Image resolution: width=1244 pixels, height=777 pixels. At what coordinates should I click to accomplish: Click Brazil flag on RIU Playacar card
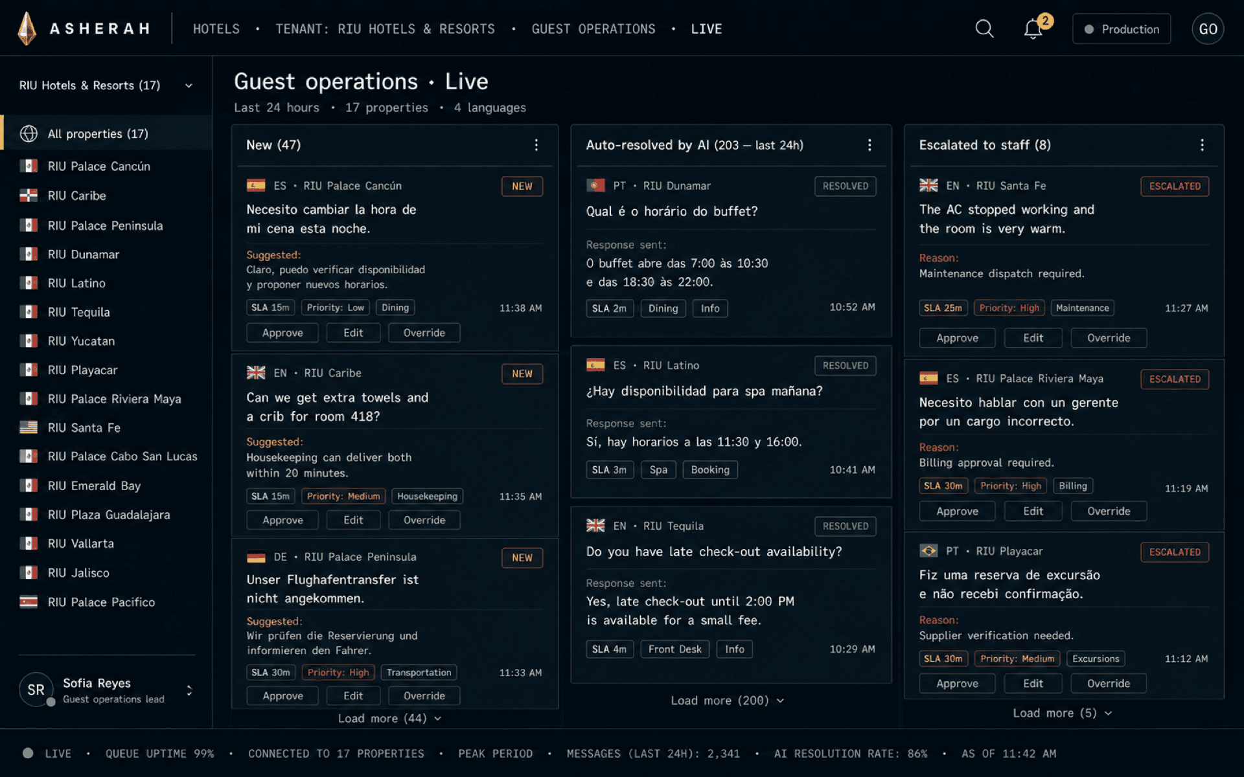point(928,551)
